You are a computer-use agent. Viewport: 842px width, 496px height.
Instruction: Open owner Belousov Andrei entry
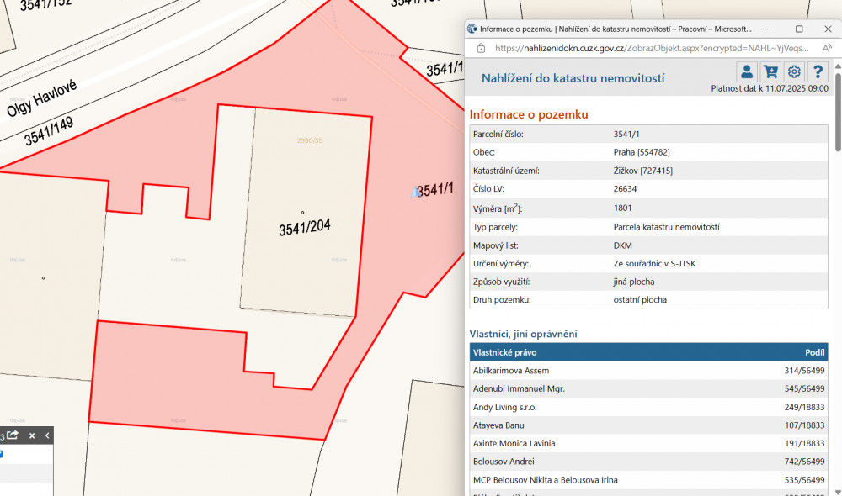click(504, 462)
